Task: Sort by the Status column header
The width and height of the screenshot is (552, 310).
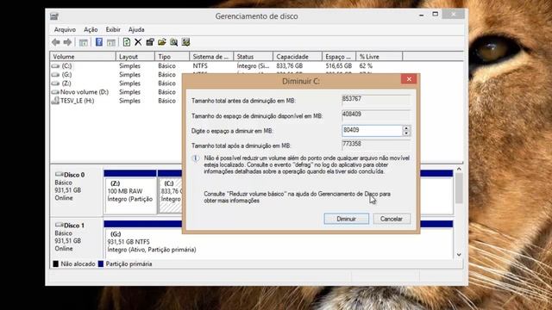Action: coord(253,57)
